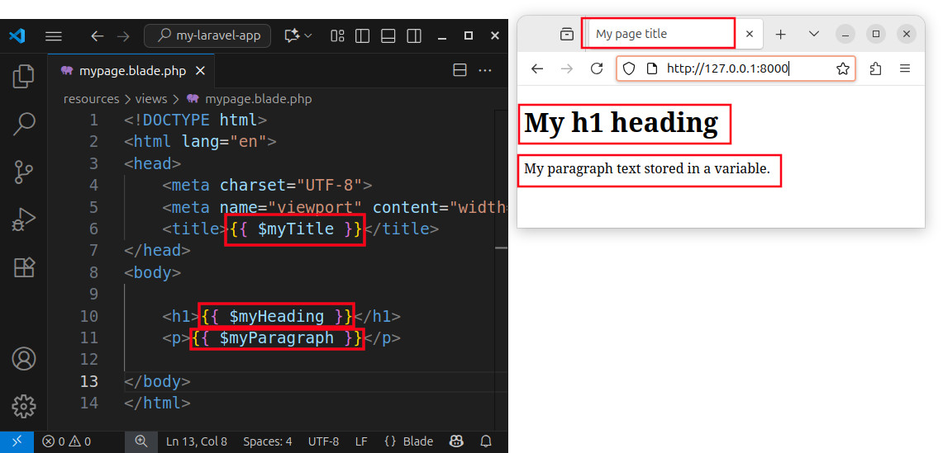Click the My h1 heading text
The height and width of the screenshot is (453, 943).
[x=622, y=123]
